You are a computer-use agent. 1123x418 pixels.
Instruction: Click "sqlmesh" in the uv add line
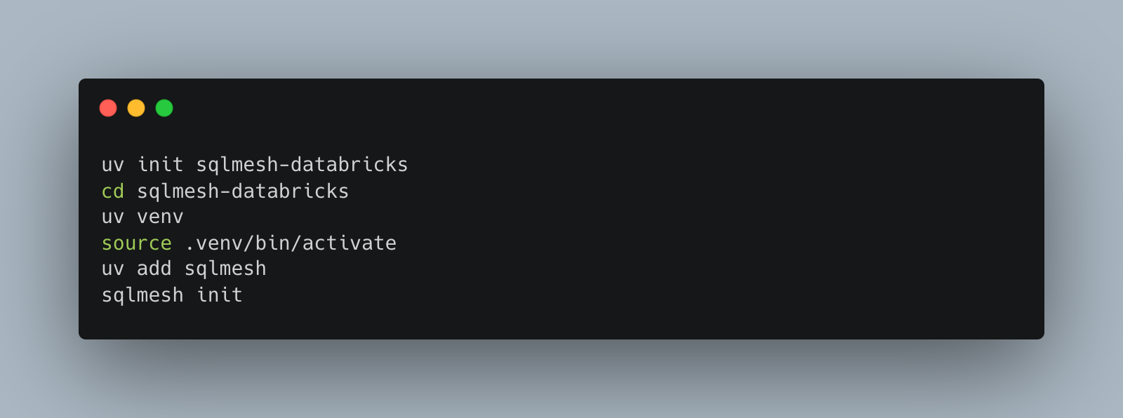click(x=225, y=269)
